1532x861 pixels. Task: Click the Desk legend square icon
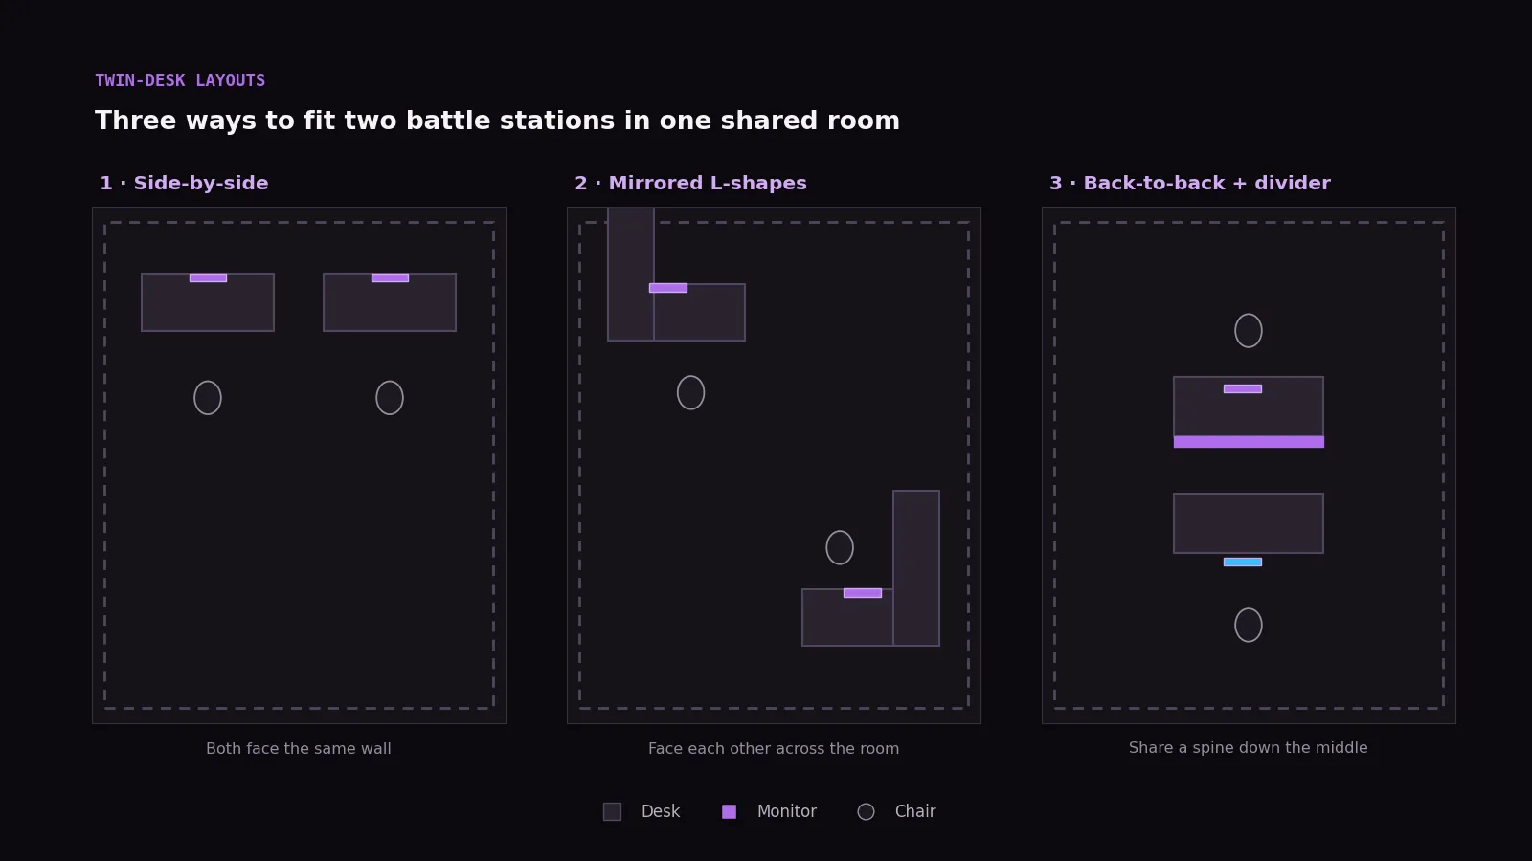[x=612, y=811]
